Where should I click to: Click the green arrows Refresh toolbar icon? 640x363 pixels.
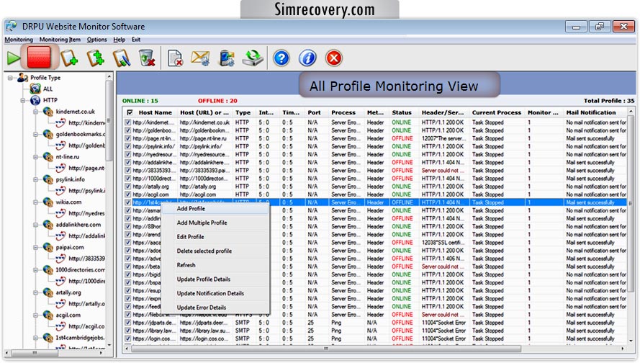253,58
